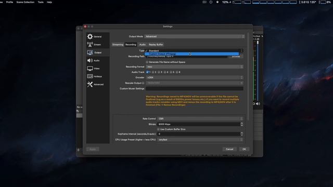Switch to the Recording tab

[131, 45]
